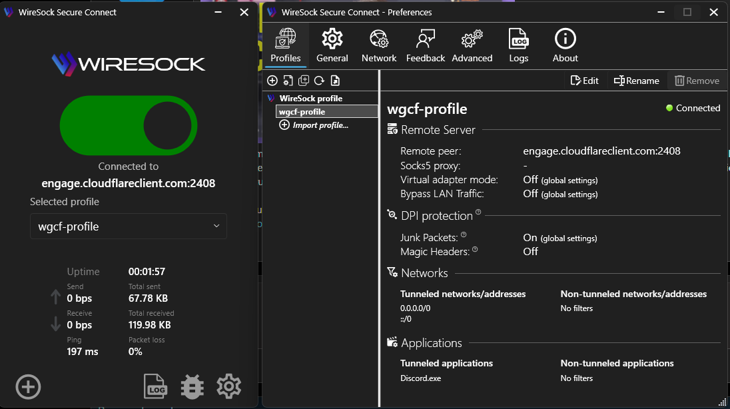
Task: Open the Selected profile dropdown
Action: pos(129,226)
